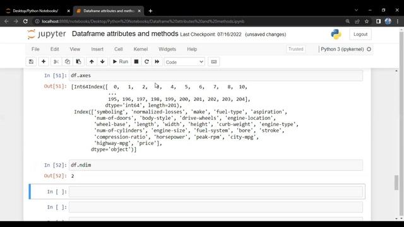The height and width of the screenshot is (227, 404).
Task: Click the notebook vertical scrollbar thumb
Action: point(396,182)
